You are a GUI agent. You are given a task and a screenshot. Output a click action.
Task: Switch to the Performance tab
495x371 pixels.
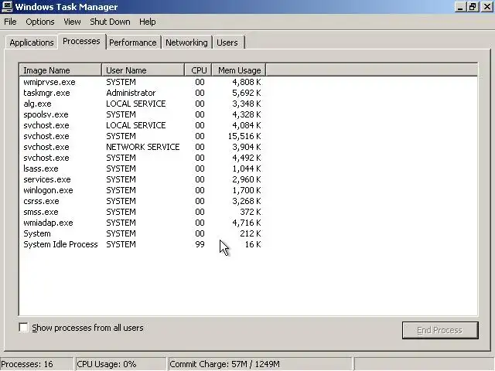(x=133, y=43)
